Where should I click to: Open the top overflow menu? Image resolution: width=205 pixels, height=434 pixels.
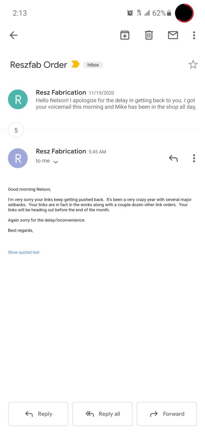(194, 35)
